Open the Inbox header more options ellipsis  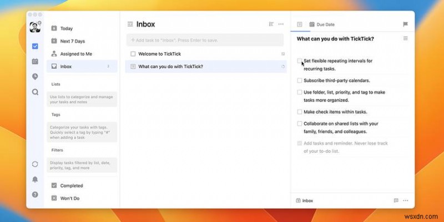pyautogui.click(x=281, y=24)
